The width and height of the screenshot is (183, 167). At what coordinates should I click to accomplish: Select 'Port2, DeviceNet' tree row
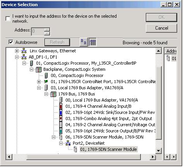pyautogui.click(x=89, y=143)
